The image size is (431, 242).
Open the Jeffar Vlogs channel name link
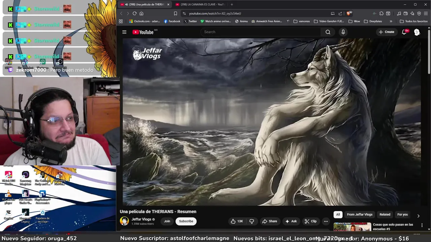click(x=141, y=219)
